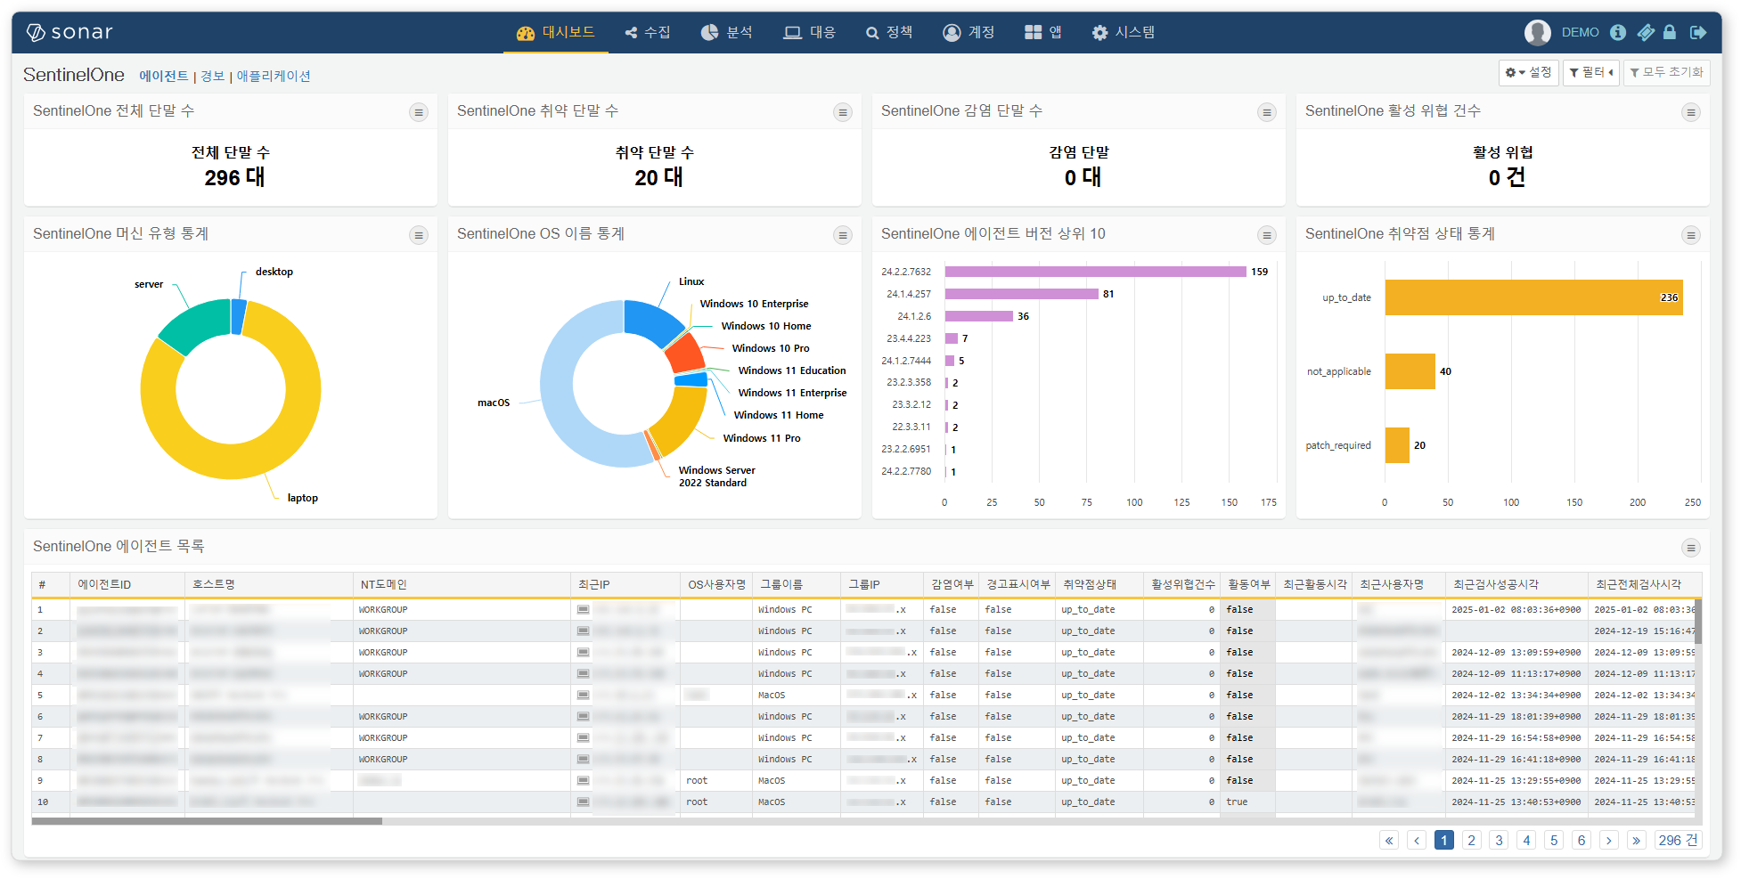The width and height of the screenshot is (1741, 879).
Task: Click 'Windows 10 Pro' legend label
Action: tap(771, 348)
